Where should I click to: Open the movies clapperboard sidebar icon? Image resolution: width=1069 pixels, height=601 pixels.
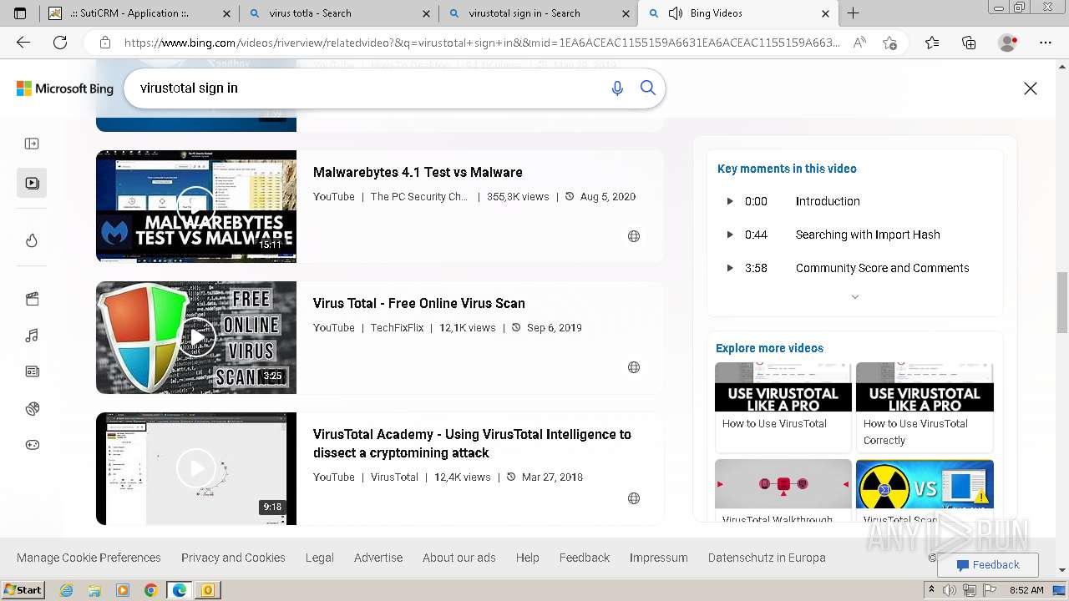point(32,299)
